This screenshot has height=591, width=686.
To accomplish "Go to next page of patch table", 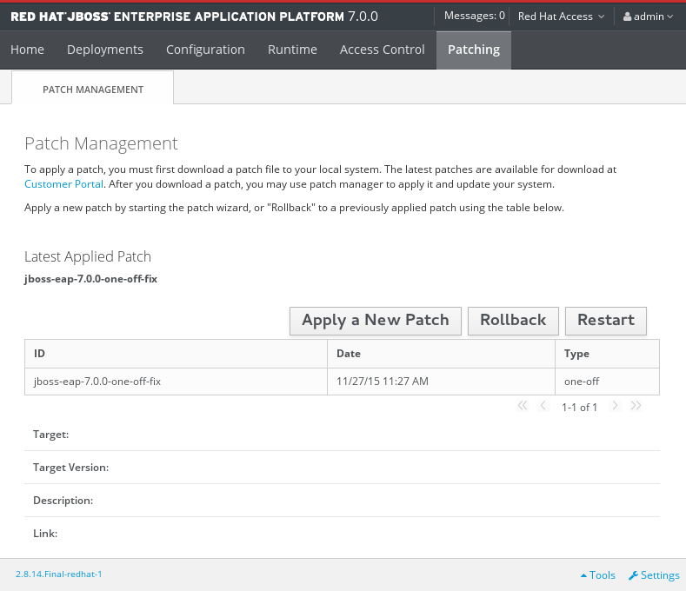I will pos(615,406).
